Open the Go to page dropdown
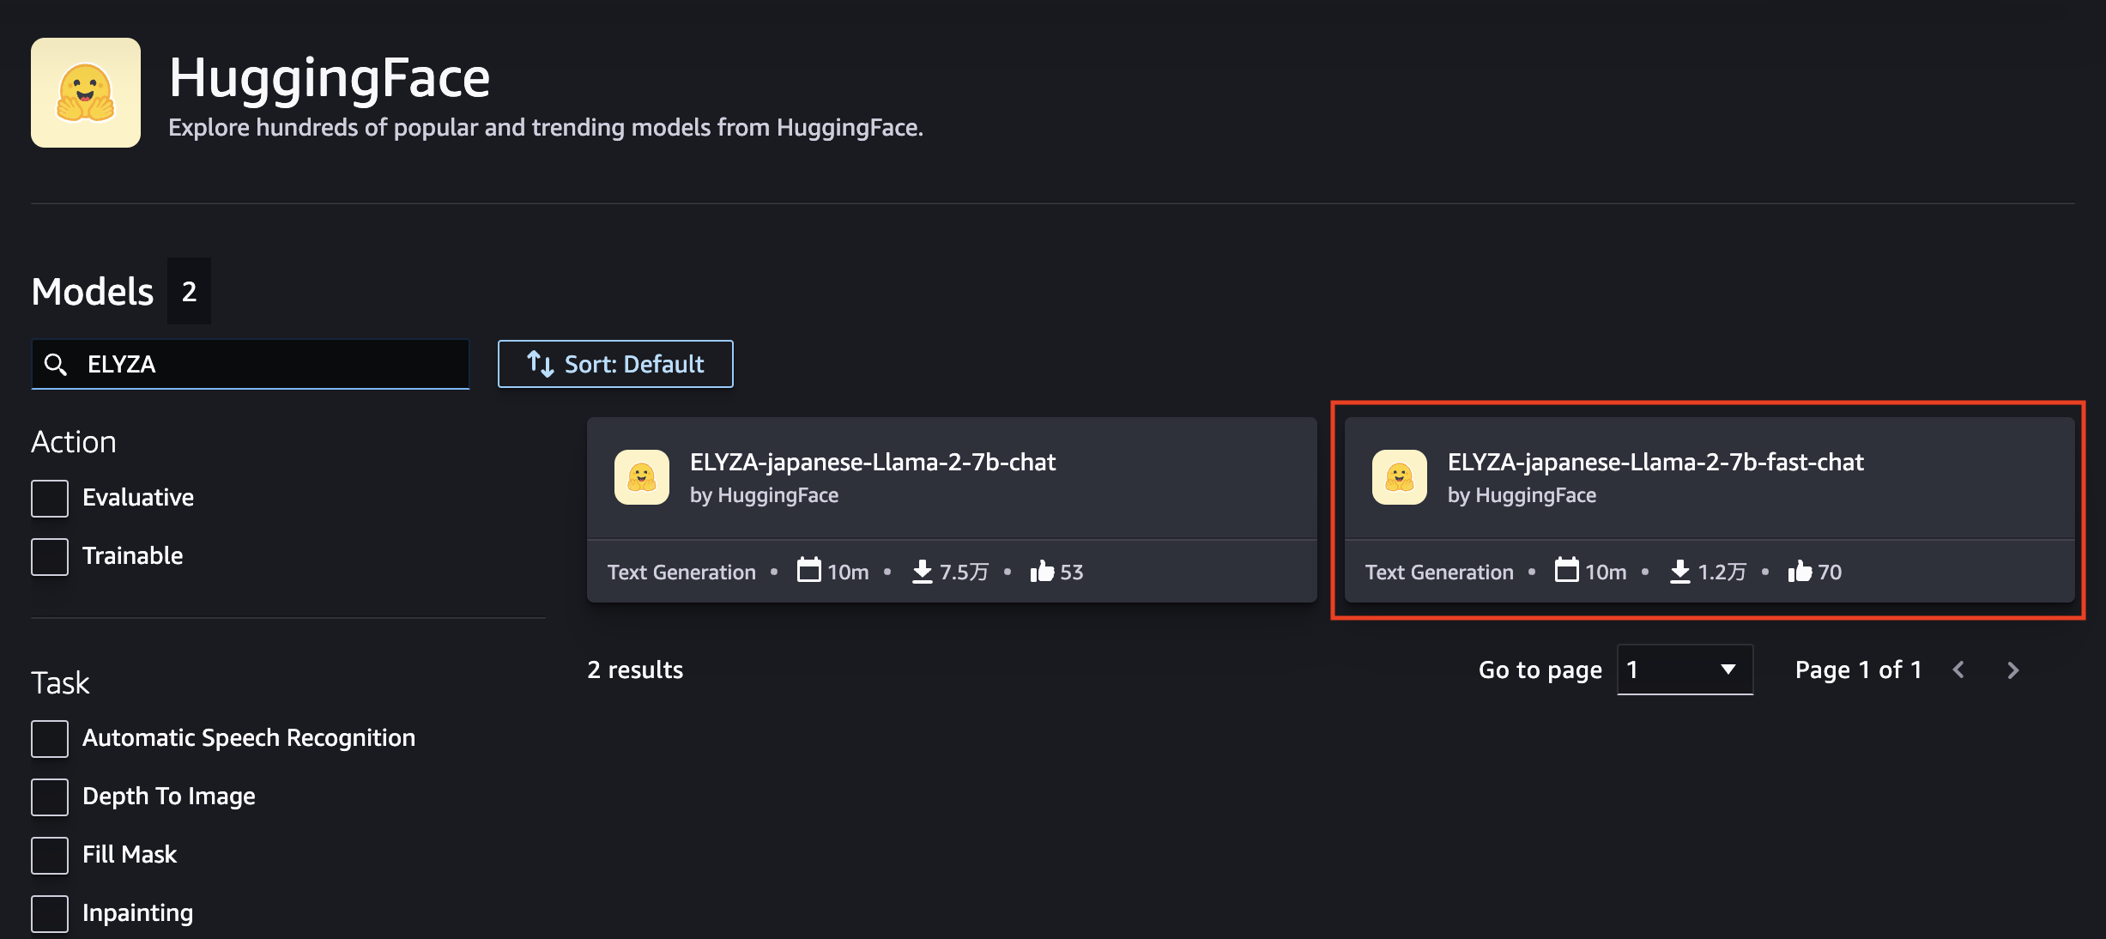The image size is (2106, 939). (x=1684, y=669)
